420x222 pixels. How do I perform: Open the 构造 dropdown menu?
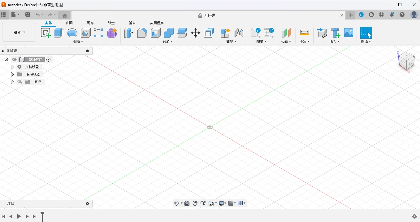286,42
